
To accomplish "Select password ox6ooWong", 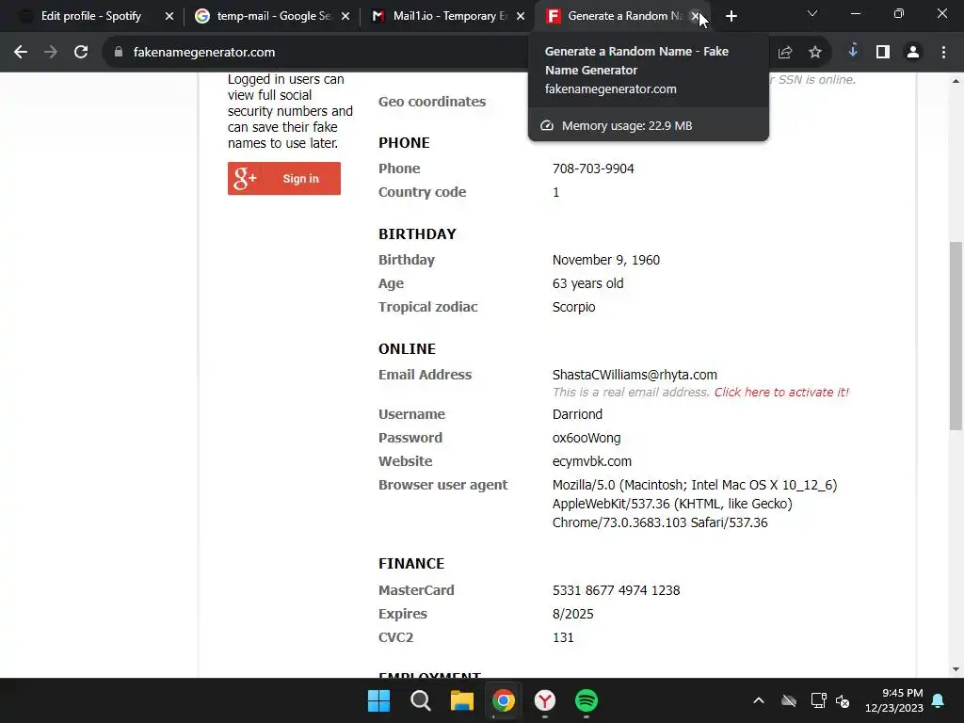I will pos(586,438).
